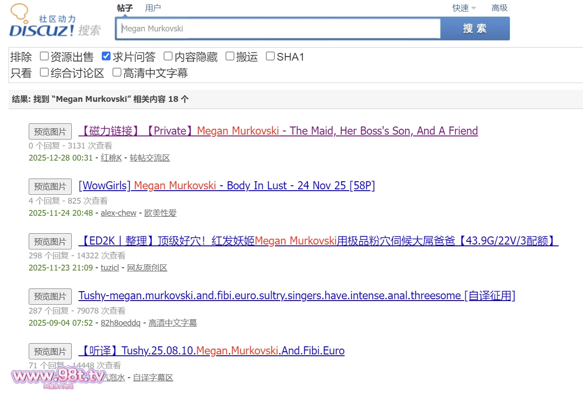Toggle the SHA1 exclude checkbox

[x=270, y=56]
